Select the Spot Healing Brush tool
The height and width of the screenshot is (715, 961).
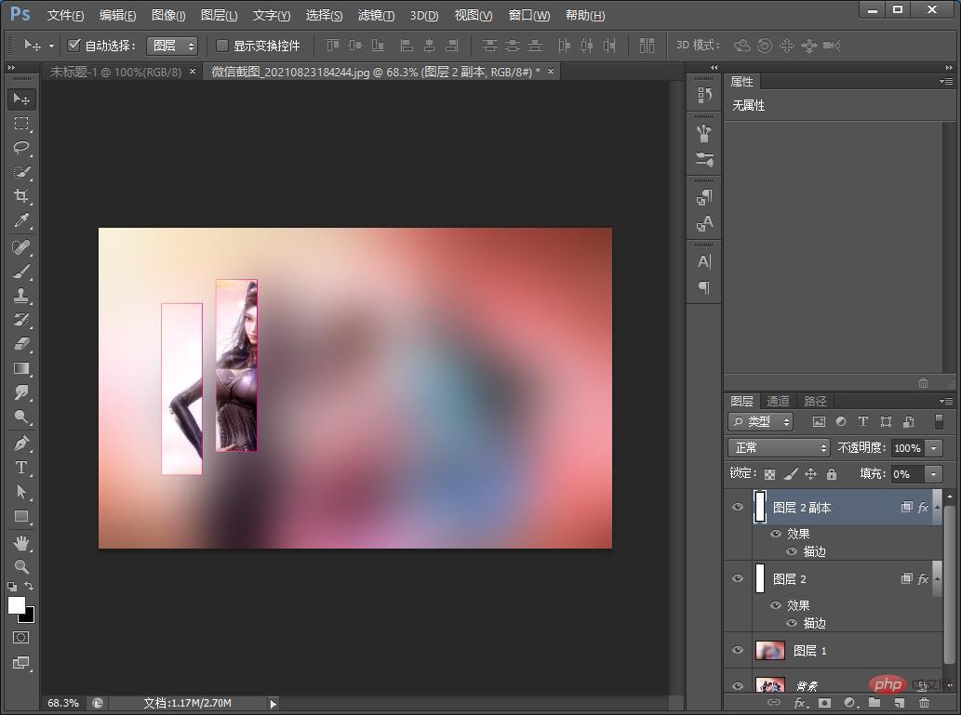pyautogui.click(x=21, y=247)
